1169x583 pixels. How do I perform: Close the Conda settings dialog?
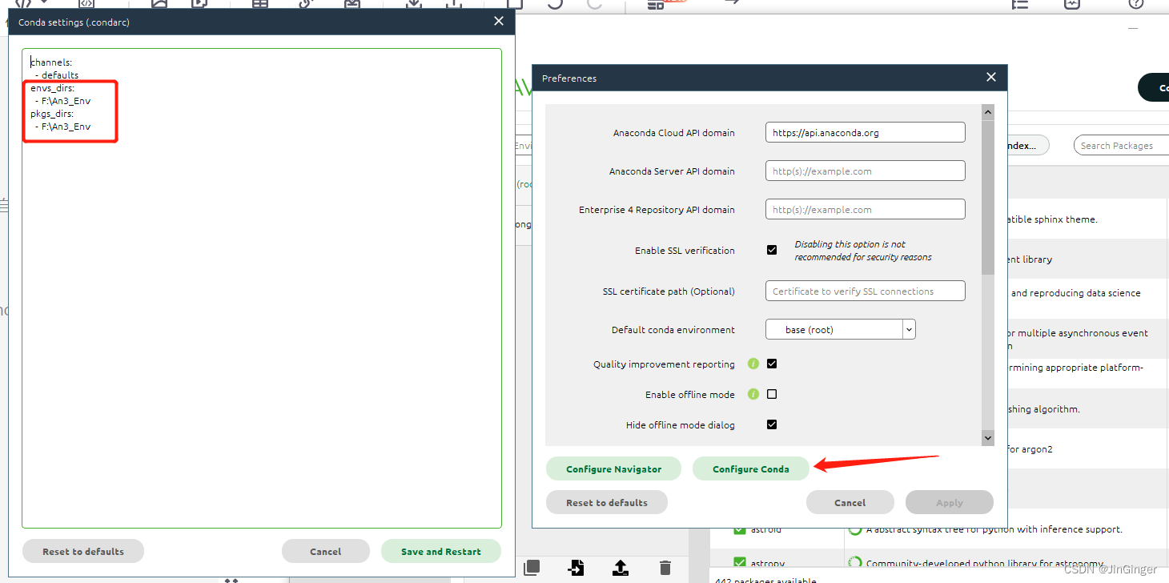499,22
